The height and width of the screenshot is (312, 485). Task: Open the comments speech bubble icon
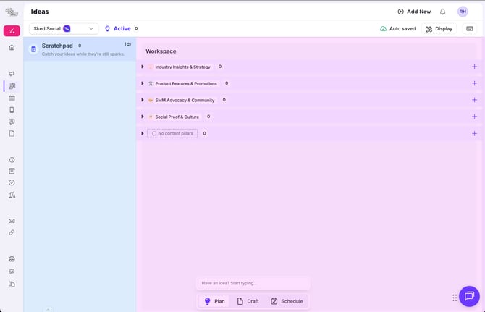coord(12,122)
